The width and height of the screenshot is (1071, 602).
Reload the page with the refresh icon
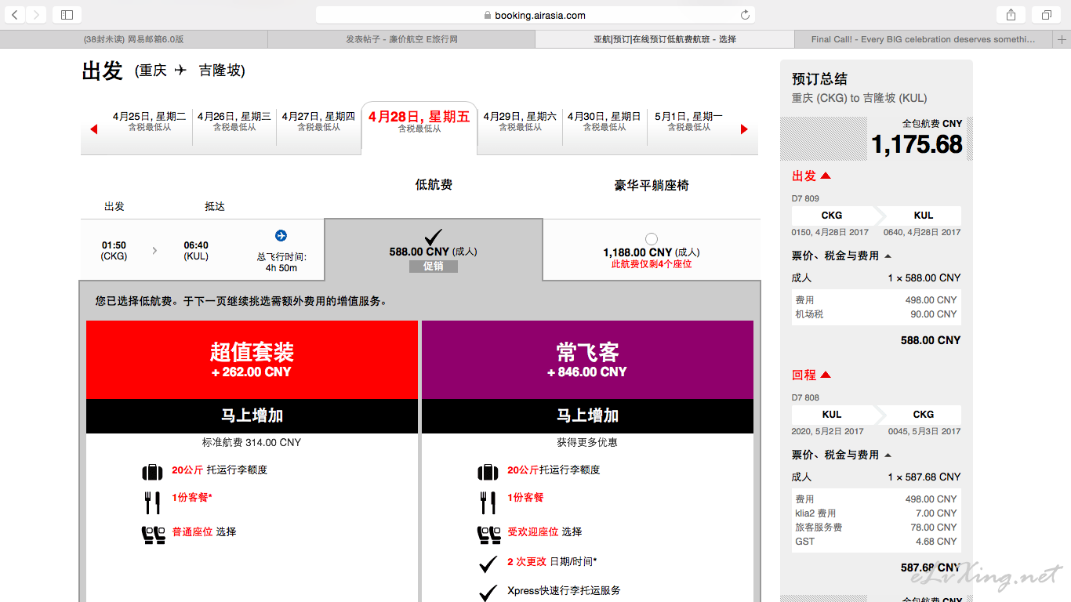point(745,15)
